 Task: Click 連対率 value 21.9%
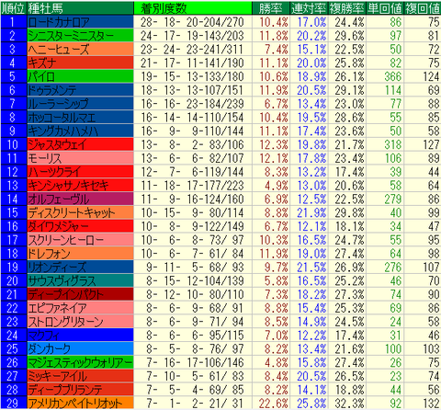point(311,212)
